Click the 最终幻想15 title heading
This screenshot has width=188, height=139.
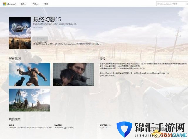point(47,19)
